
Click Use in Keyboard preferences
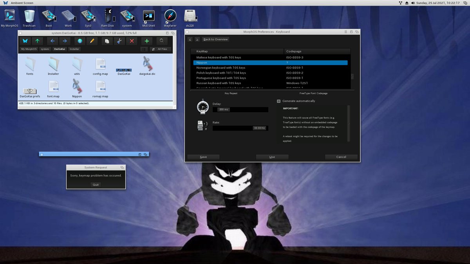pos(272,157)
